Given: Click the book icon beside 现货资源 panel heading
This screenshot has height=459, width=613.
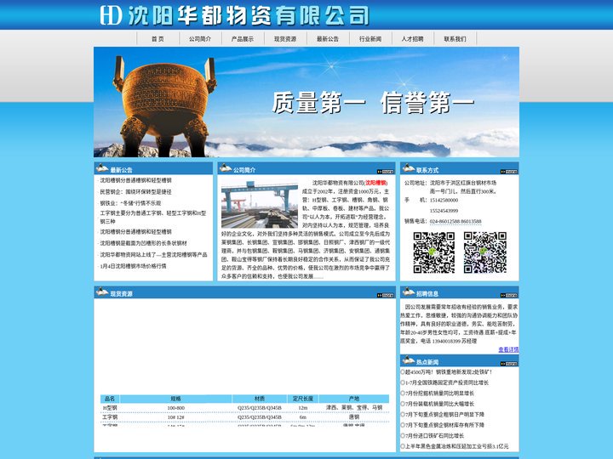Looking at the screenshot, I should (102, 292).
